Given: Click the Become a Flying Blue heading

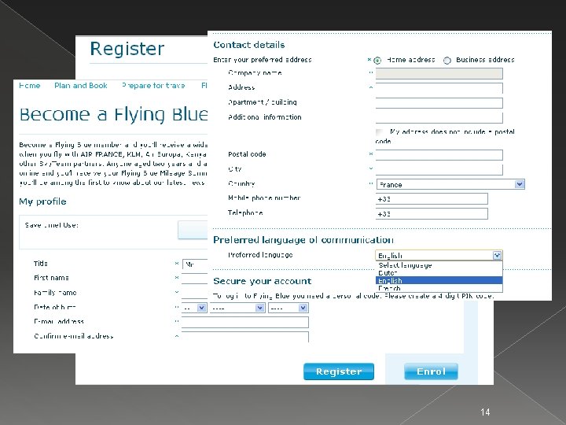Looking at the screenshot, I should click(113, 114).
